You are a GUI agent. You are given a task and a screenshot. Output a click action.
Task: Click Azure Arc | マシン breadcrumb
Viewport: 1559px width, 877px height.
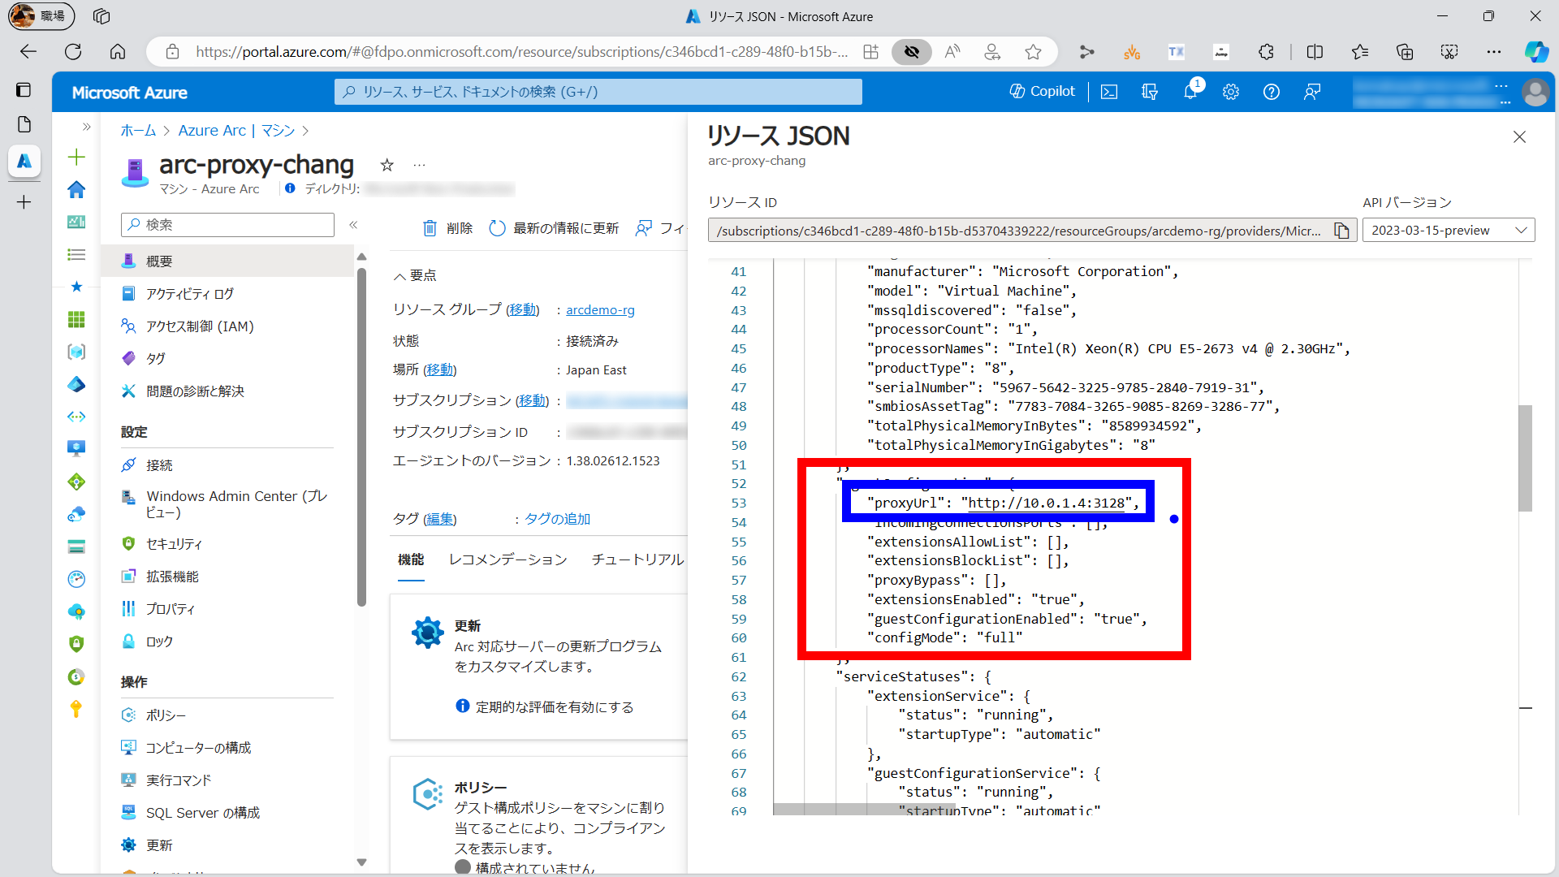click(236, 131)
